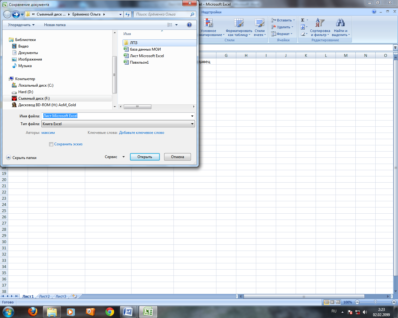Image resolution: width=398 pixels, height=318 pixels.
Task: Switch to Page Break Preview in status bar
Action: [x=338, y=302]
